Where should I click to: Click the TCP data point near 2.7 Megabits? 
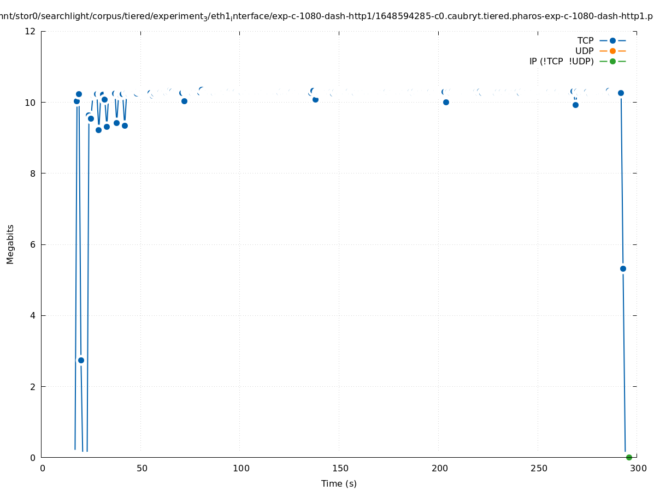pyautogui.click(x=81, y=360)
